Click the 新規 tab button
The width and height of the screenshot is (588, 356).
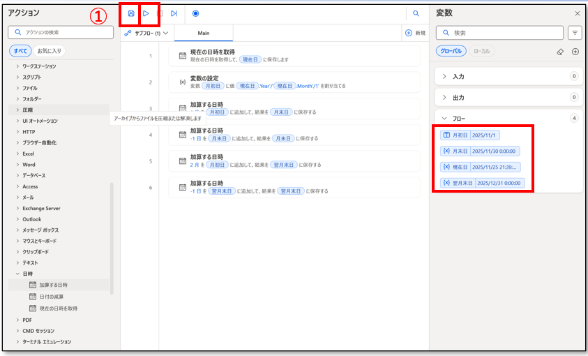[x=415, y=33]
